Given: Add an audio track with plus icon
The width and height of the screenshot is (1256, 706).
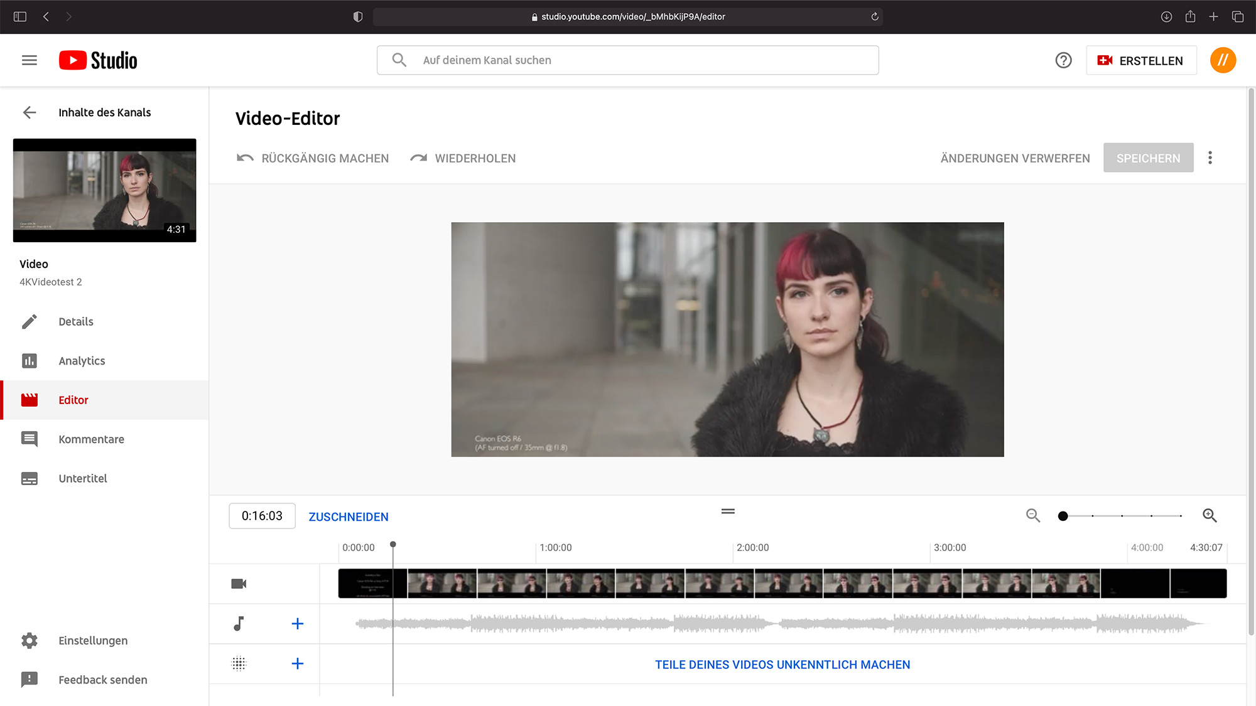Looking at the screenshot, I should 298,624.
